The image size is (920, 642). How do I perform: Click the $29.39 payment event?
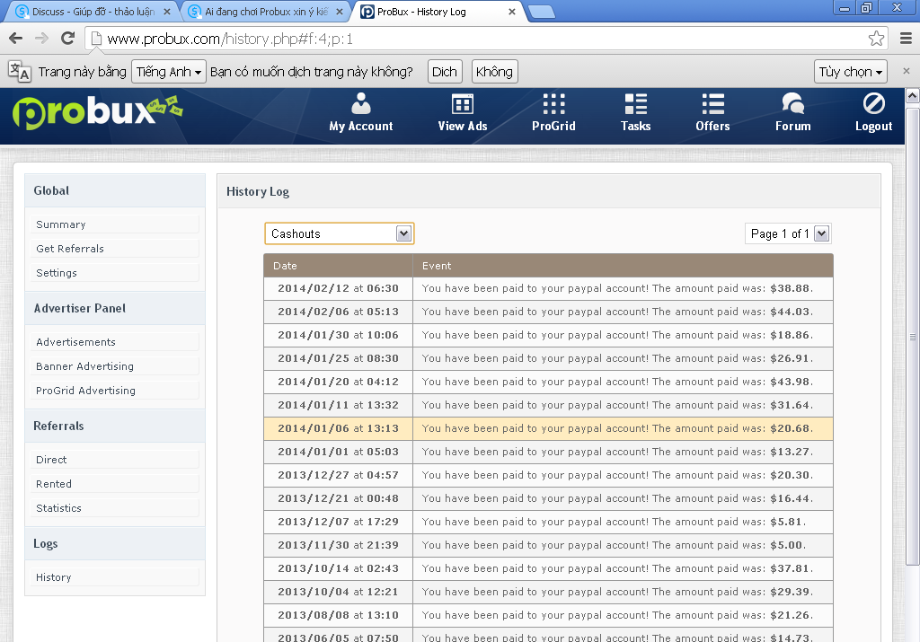pyautogui.click(x=617, y=592)
